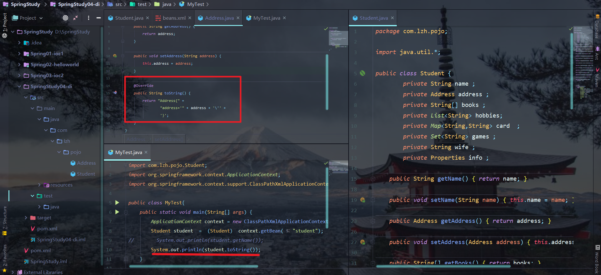Click MyTest editor horizontal scrollbar

click(x=194, y=267)
